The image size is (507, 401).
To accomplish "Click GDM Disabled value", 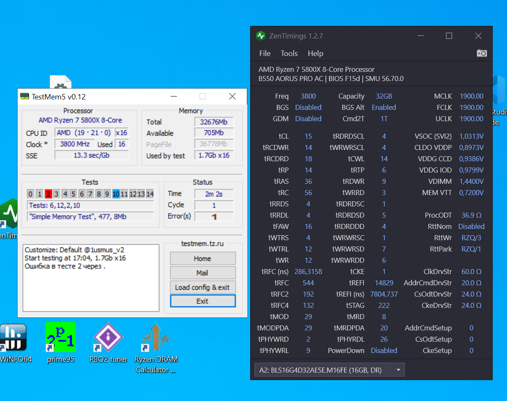I will click(x=308, y=119).
